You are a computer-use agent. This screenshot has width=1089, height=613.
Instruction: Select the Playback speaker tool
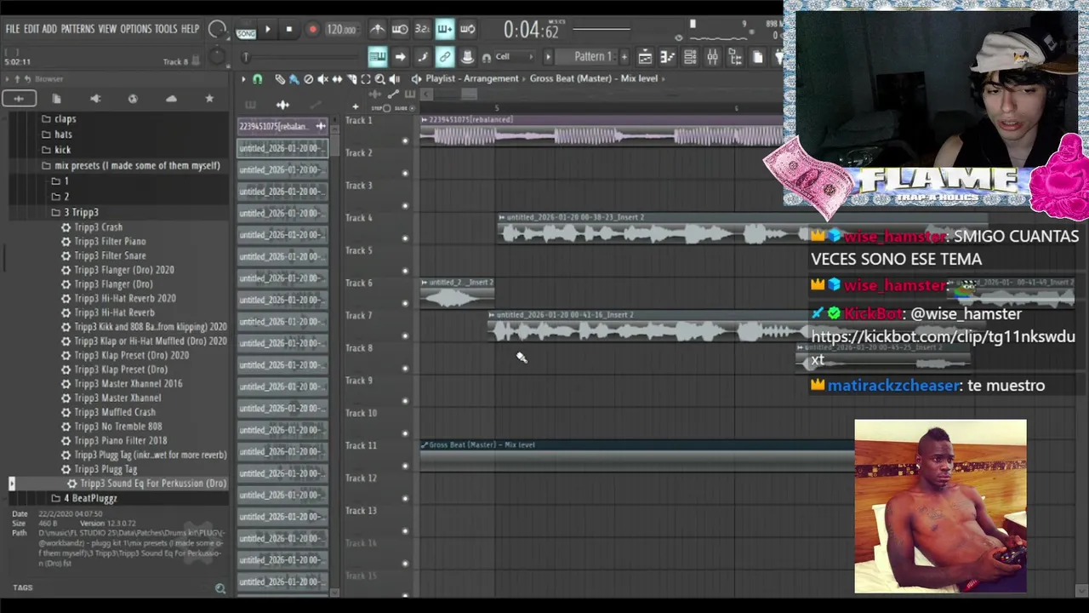click(394, 78)
